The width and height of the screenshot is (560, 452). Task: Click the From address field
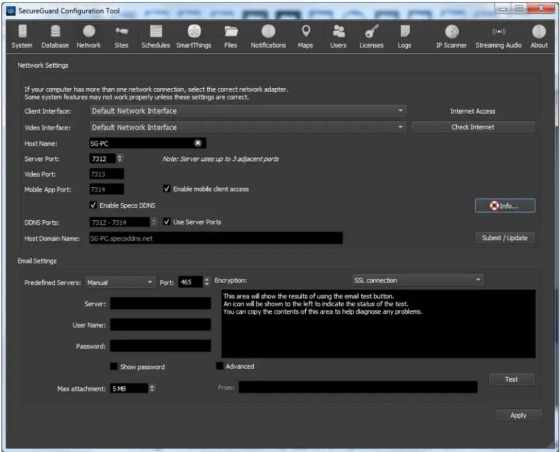pos(358,387)
